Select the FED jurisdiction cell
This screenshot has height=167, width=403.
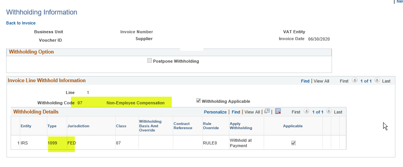[72, 143]
